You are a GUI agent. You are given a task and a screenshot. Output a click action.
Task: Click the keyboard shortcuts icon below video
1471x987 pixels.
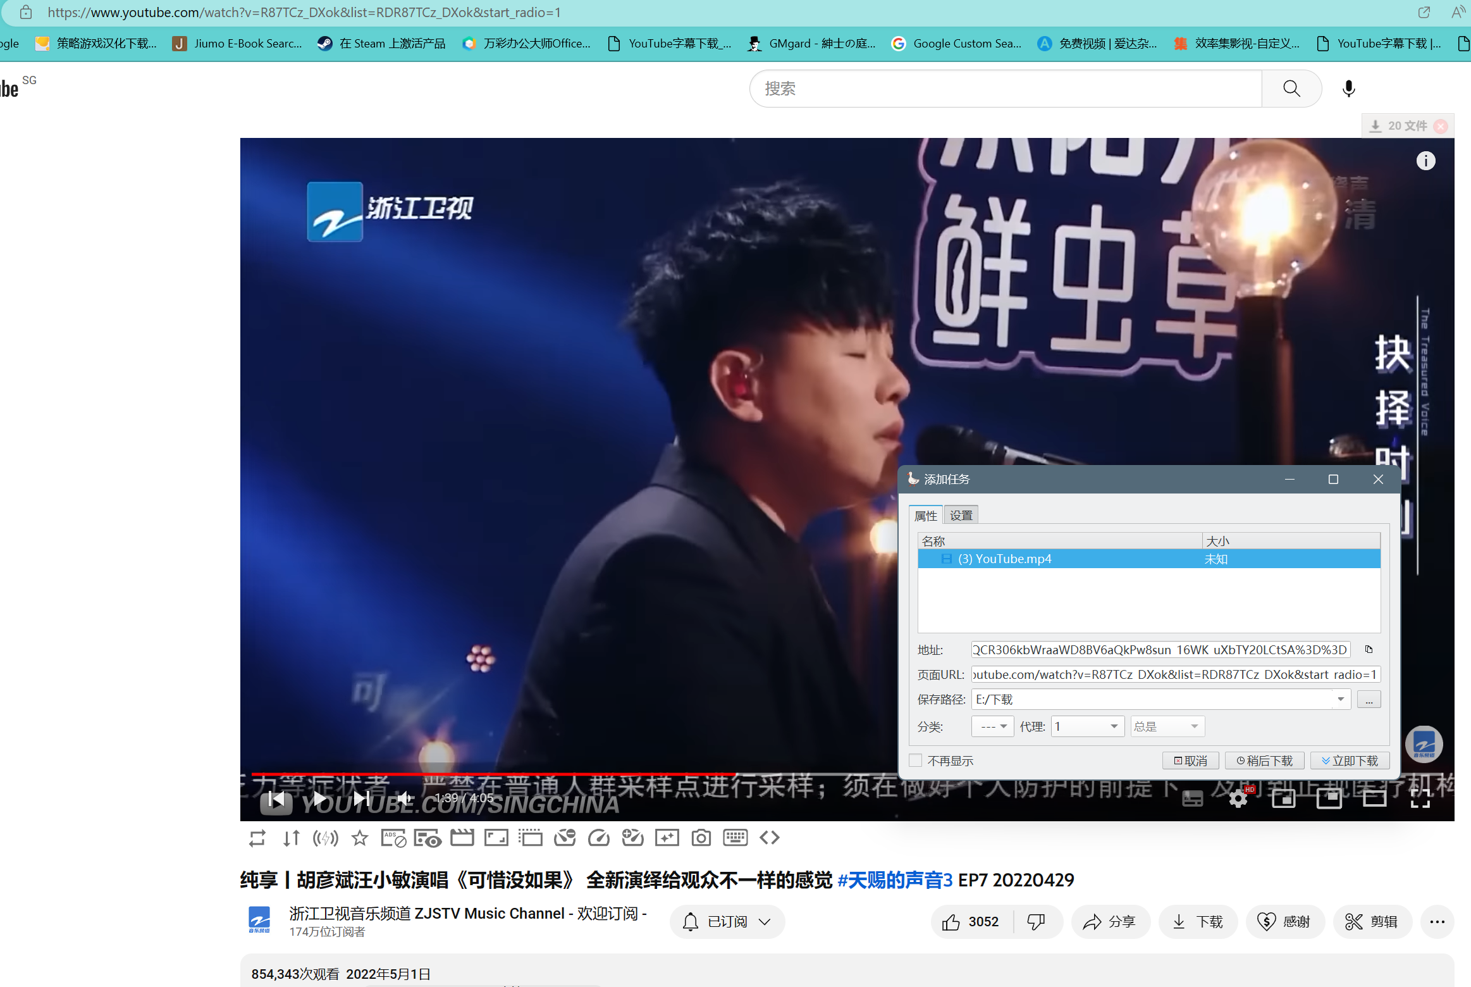735,838
